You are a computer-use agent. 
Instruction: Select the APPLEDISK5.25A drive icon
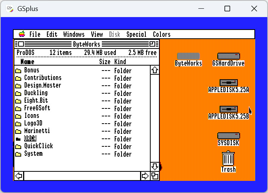tap(229, 83)
